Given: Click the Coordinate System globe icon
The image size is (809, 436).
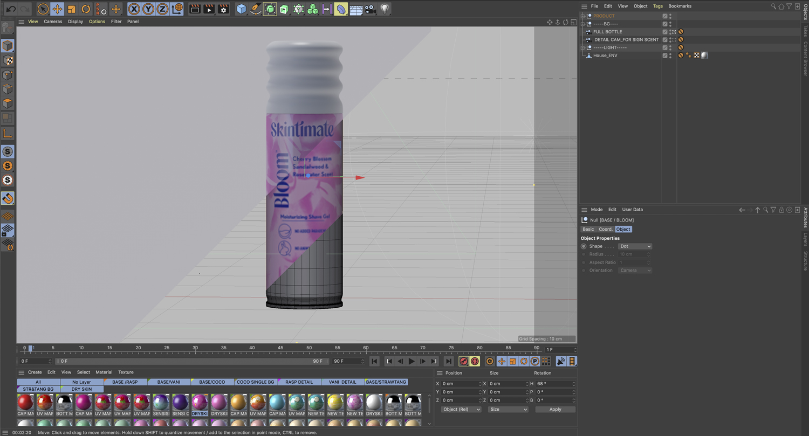Looking at the screenshot, I should 177,9.
